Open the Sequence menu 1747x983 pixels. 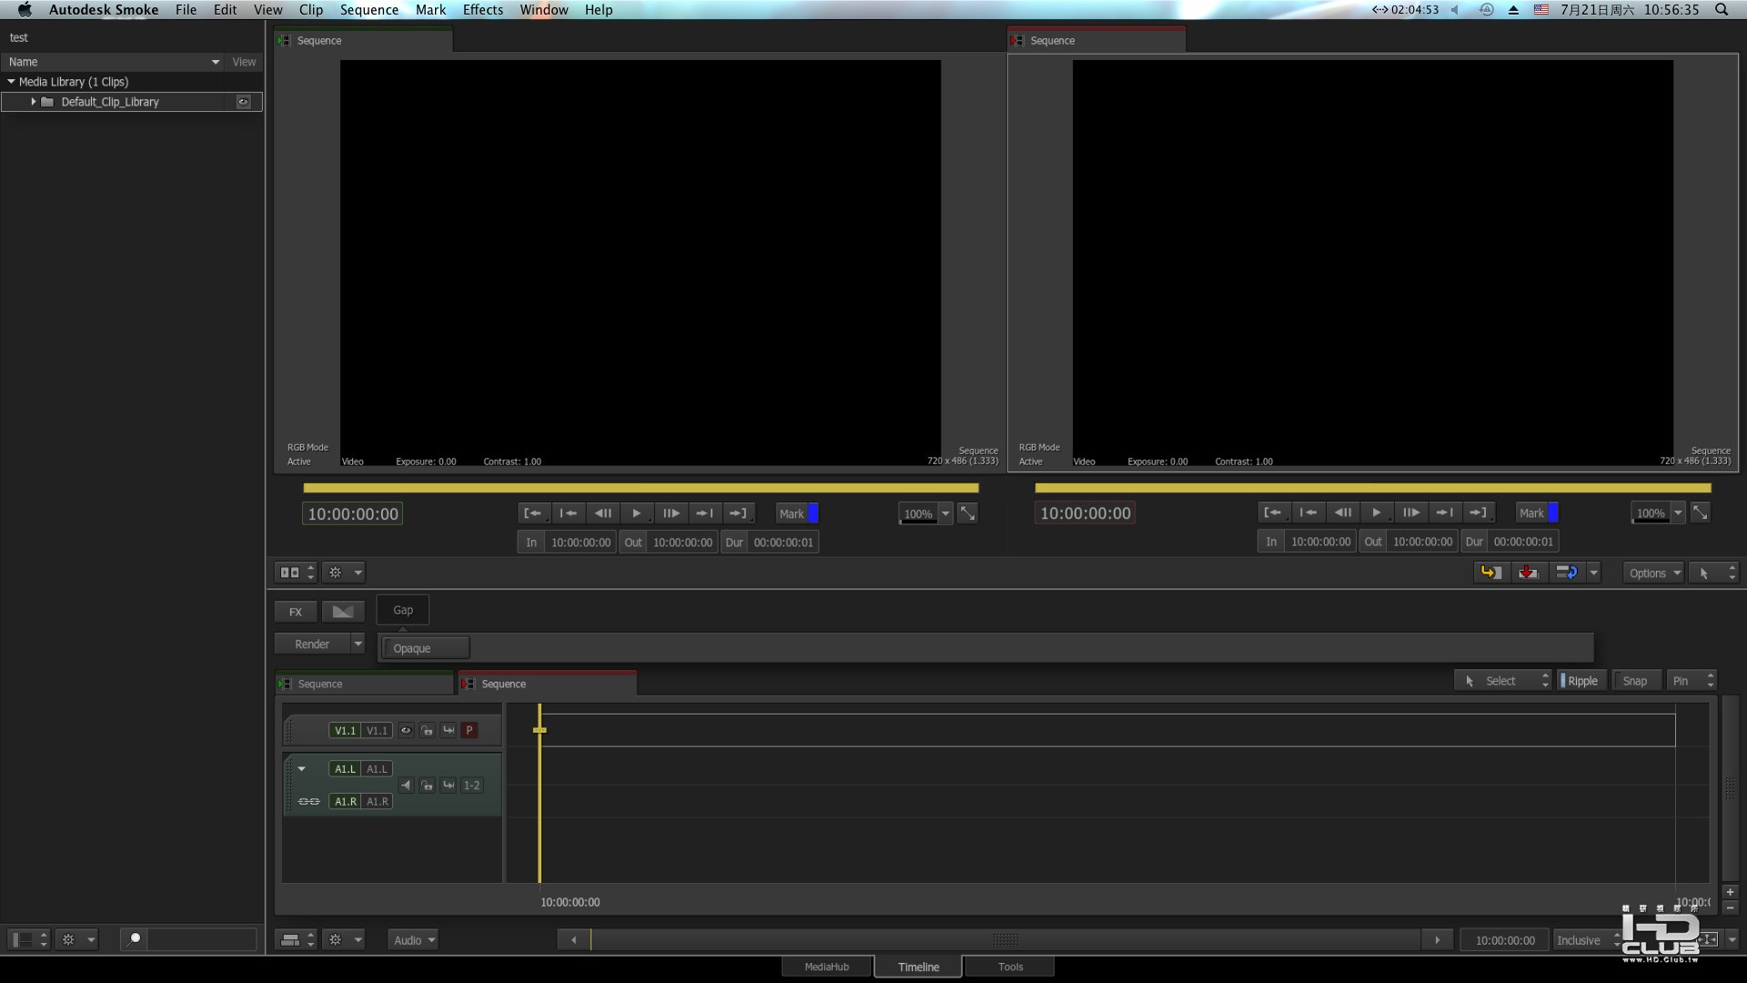[x=369, y=10]
